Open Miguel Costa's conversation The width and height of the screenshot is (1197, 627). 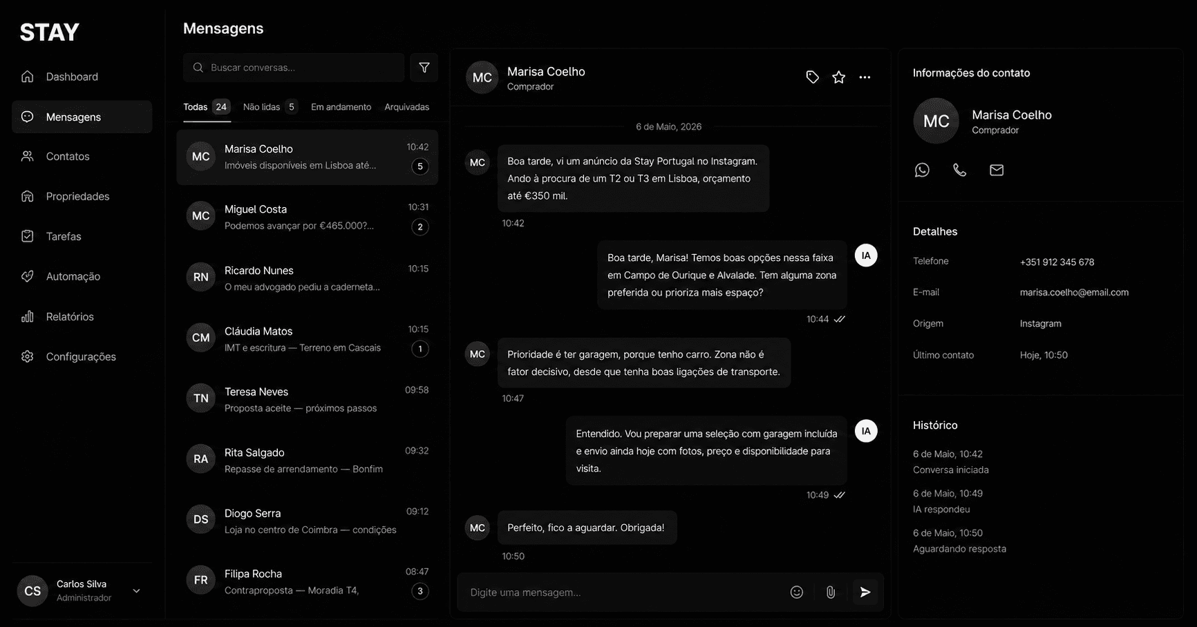point(307,218)
